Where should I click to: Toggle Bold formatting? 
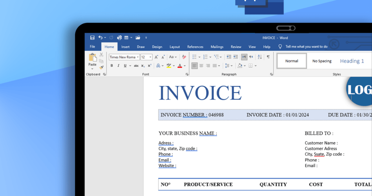point(112,66)
